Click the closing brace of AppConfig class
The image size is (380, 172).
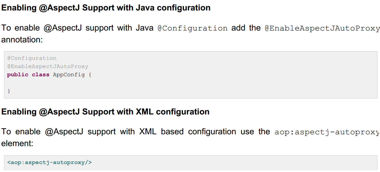coord(9,91)
